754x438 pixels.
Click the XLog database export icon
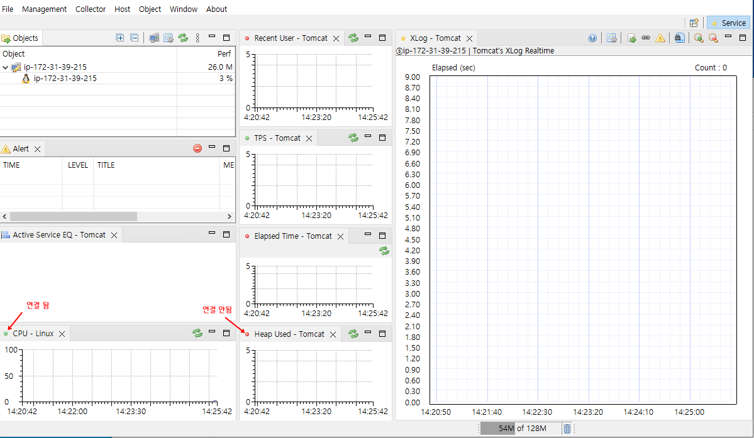[x=632, y=38]
